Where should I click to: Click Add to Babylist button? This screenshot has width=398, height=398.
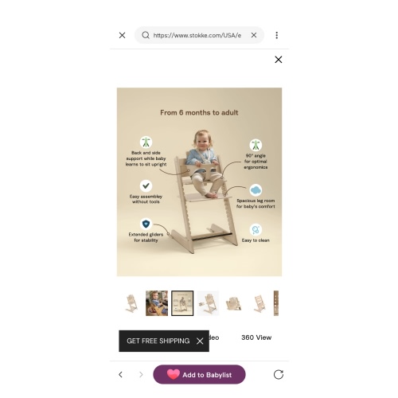(x=199, y=374)
